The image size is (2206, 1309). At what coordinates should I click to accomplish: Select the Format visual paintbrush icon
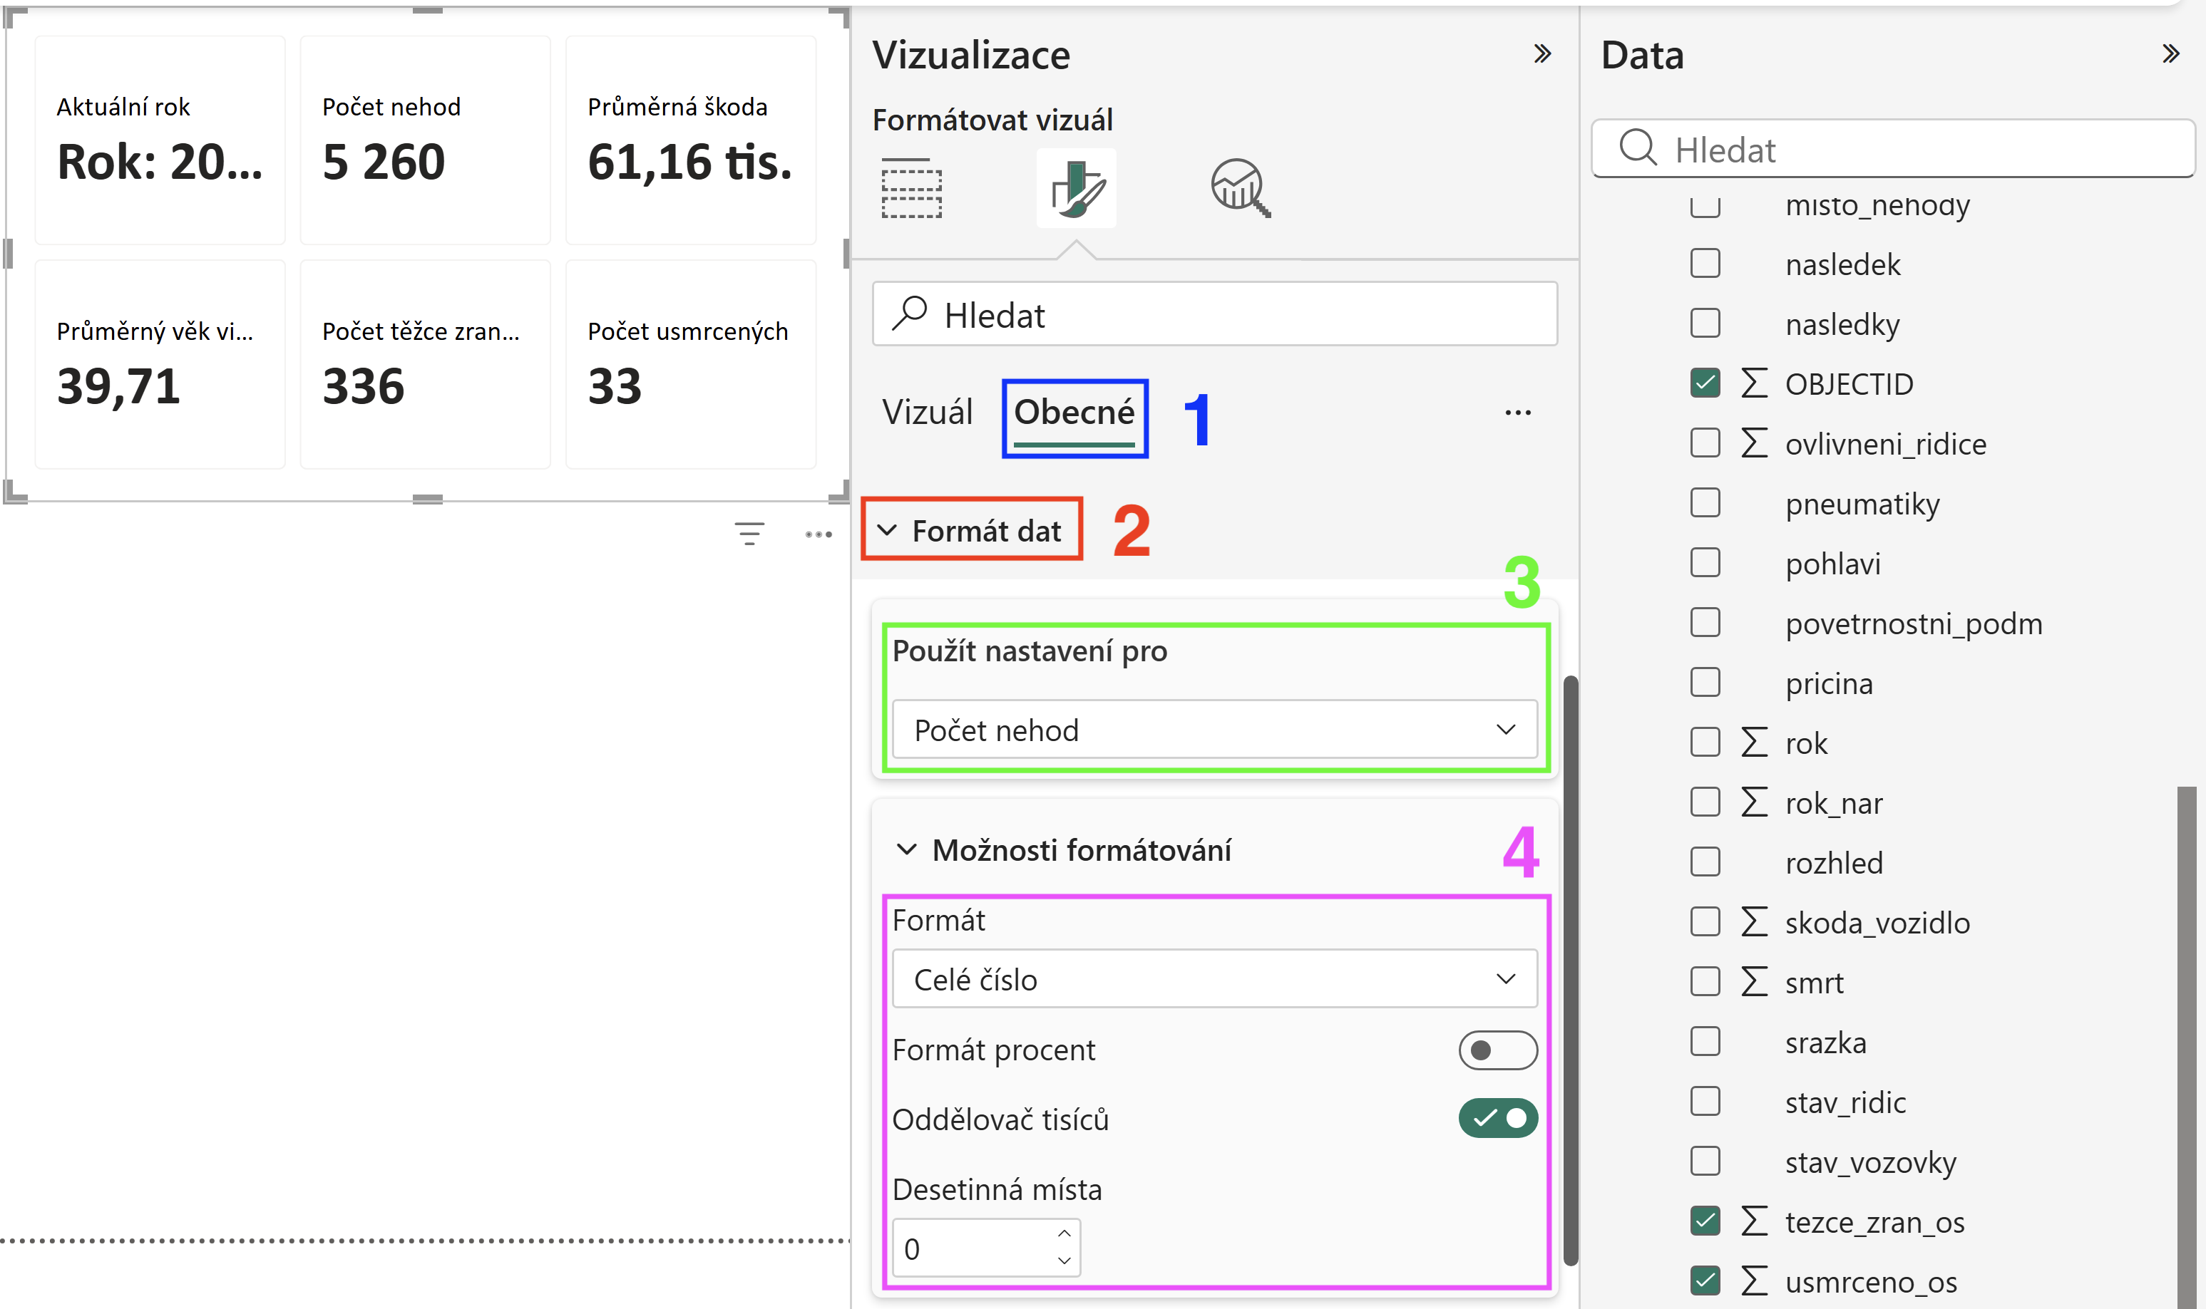coord(1077,188)
